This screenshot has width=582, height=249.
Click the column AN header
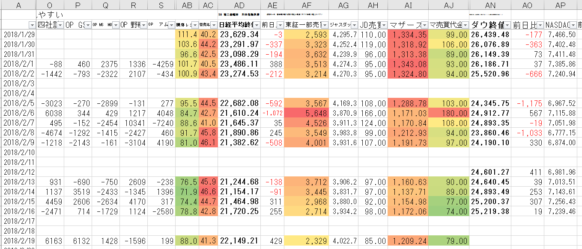490,5
